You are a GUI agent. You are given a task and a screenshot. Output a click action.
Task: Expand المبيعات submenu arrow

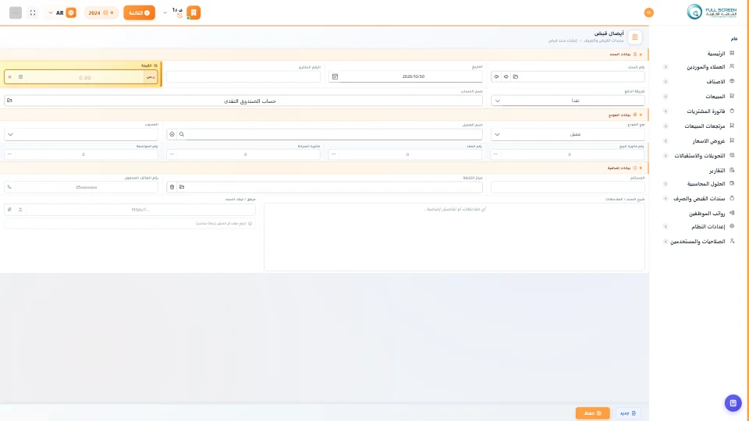coord(666,97)
